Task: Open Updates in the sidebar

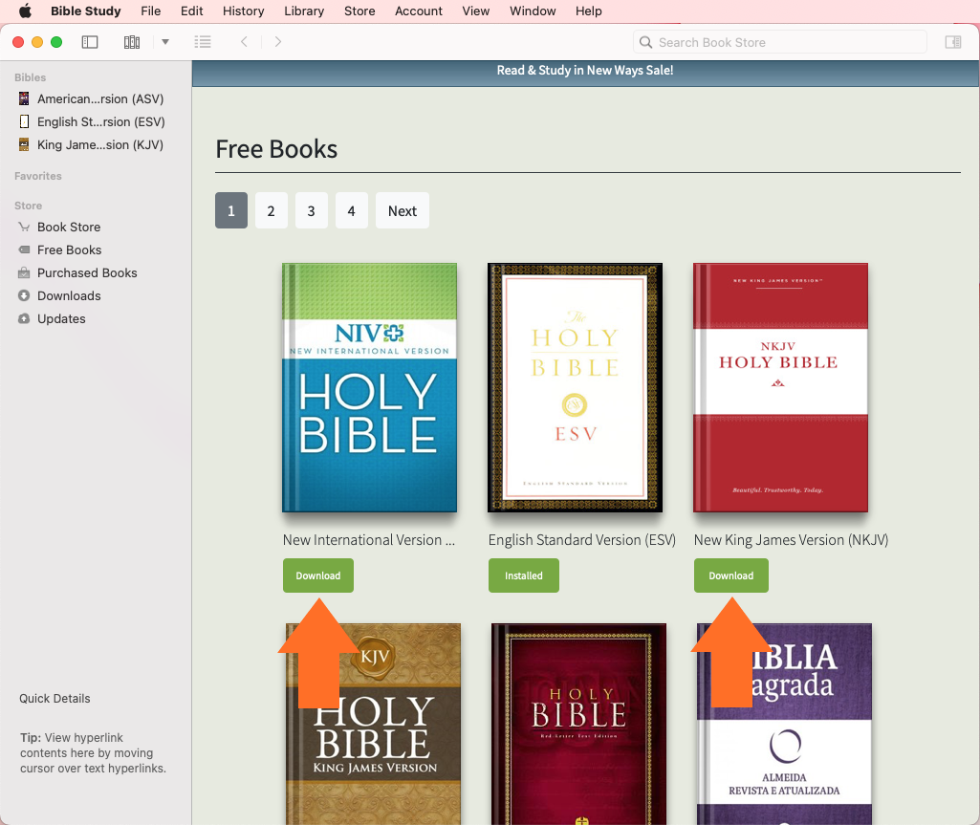Action: (x=61, y=318)
